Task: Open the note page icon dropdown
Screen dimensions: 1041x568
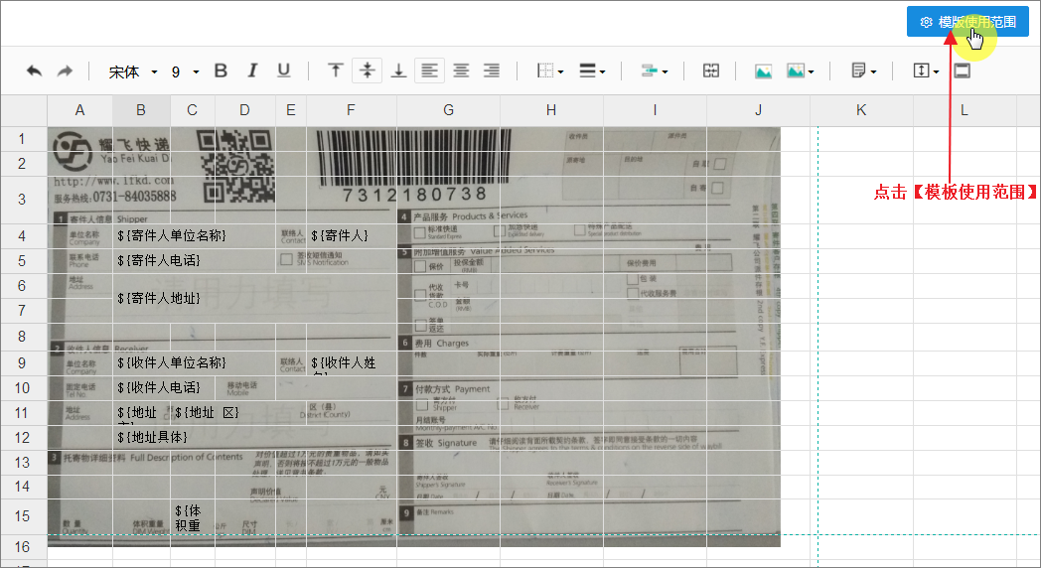Action: 863,71
